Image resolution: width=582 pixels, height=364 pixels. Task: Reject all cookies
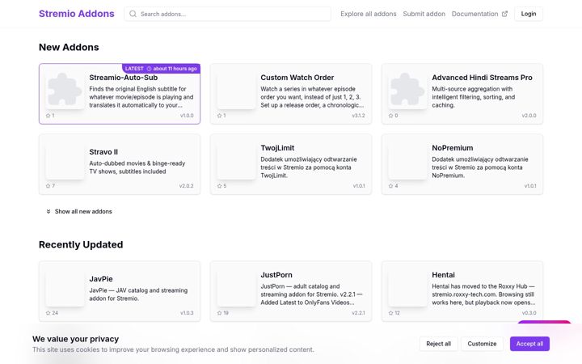point(438,344)
